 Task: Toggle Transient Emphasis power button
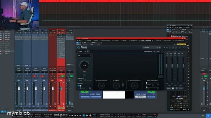point(129,81)
